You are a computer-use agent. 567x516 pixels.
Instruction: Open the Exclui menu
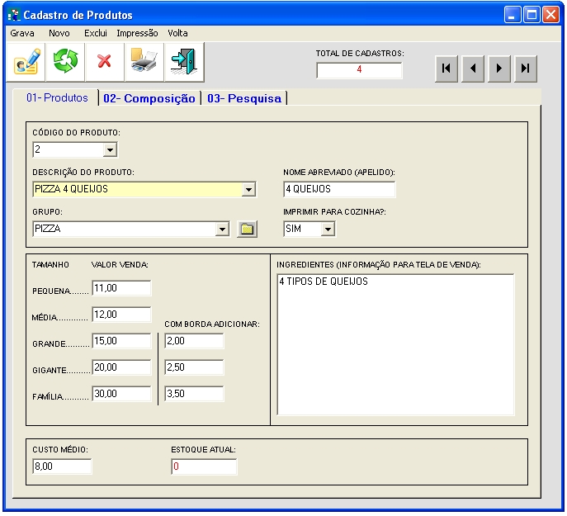coord(96,33)
